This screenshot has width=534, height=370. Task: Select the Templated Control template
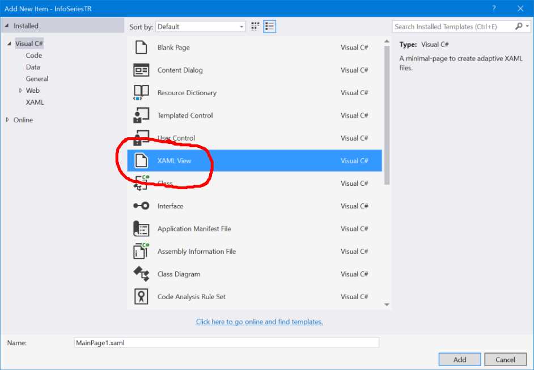186,115
